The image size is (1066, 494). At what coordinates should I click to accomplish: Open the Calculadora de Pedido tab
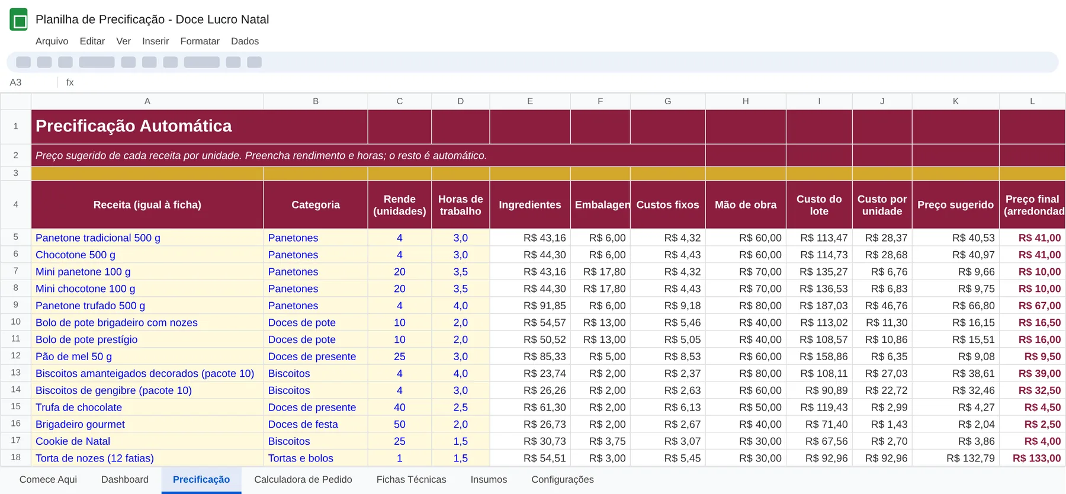(303, 480)
